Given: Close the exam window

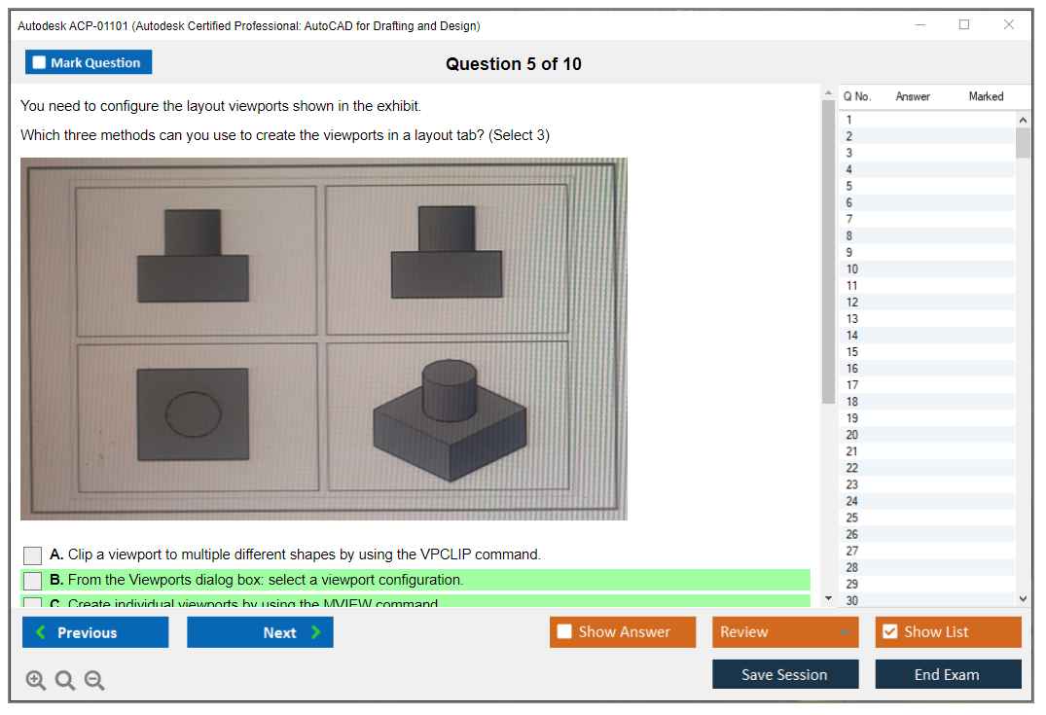Looking at the screenshot, I should tap(1009, 25).
